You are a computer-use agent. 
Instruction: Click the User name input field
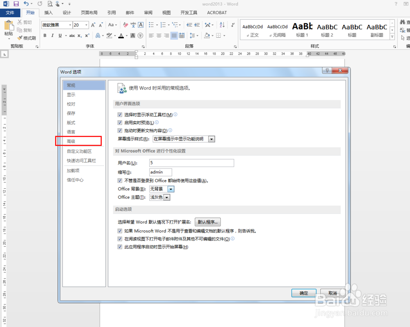pyautogui.click(x=191, y=163)
